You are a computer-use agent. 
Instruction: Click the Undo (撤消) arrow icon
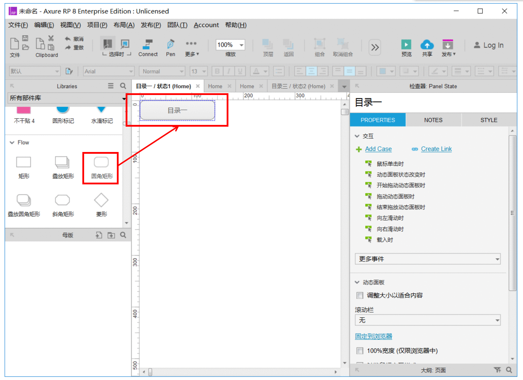(68, 39)
